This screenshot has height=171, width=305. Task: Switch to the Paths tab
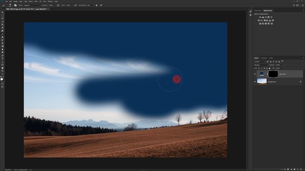[271, 58]
